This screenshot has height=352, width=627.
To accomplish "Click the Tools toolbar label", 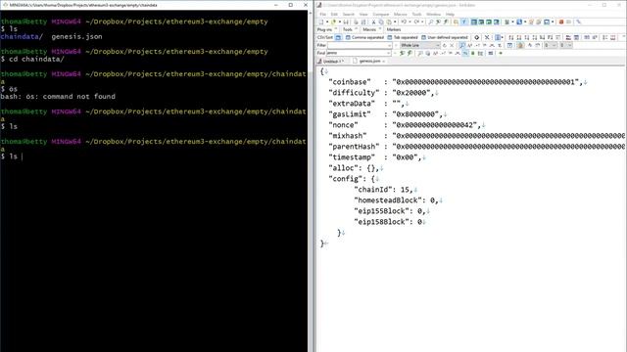I will (348, 29).
